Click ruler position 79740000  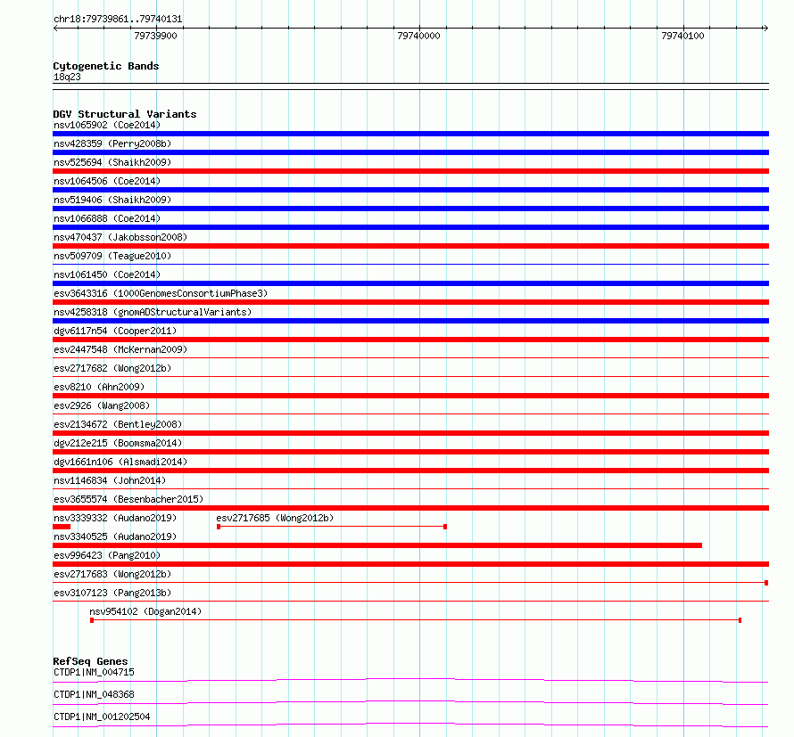pos(418,36)
